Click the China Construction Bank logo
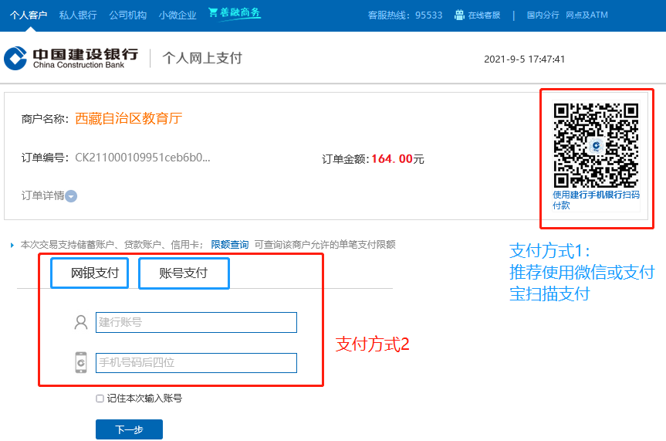666x441 pixels. click(x=71, y=58)
